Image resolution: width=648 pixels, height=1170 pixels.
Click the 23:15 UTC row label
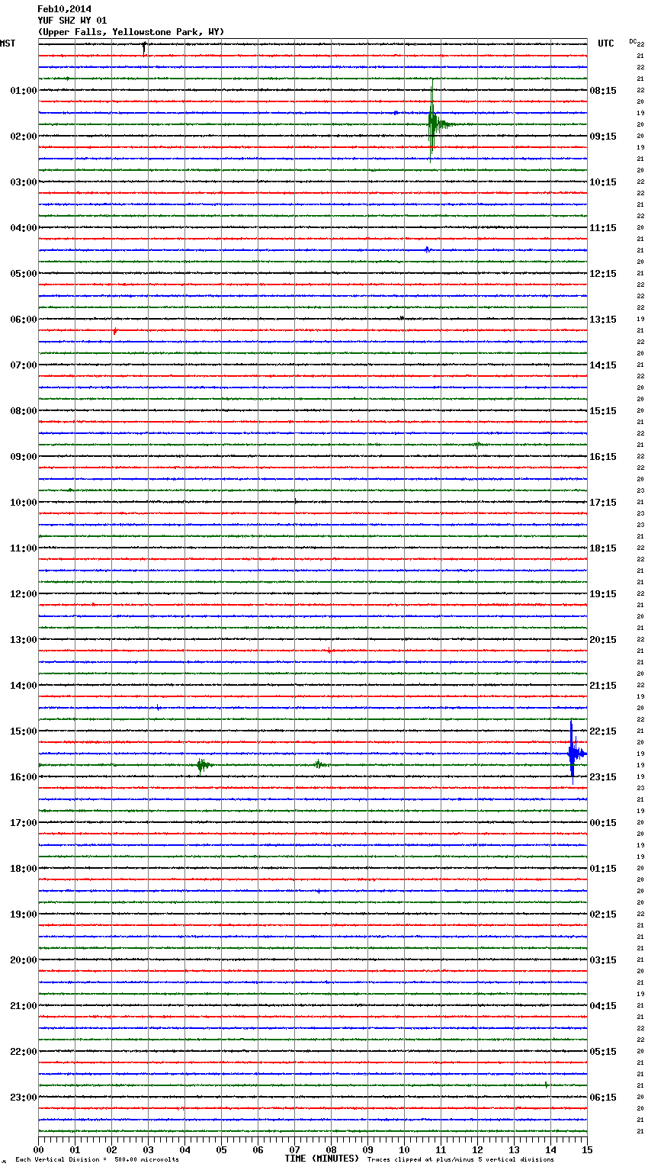(x=603, y=777)
